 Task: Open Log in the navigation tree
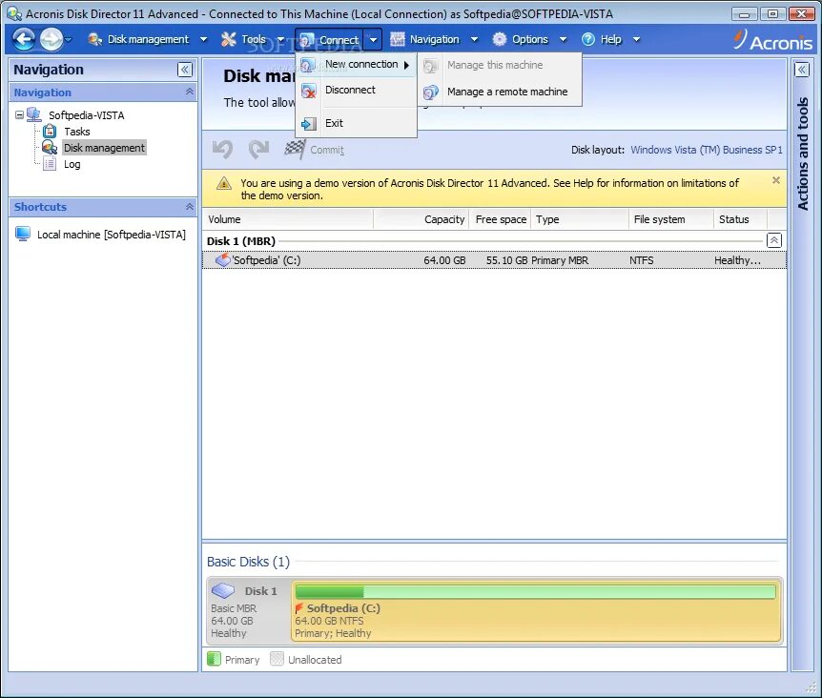pyautogui.click(x=72, y=164)
